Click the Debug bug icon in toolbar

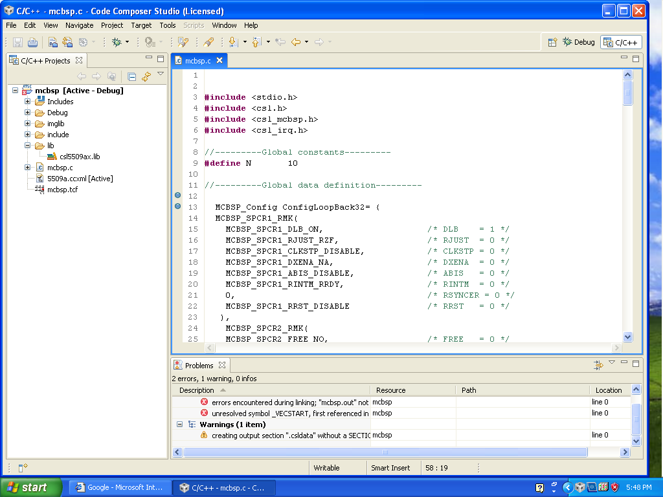(x=117, y=42)
